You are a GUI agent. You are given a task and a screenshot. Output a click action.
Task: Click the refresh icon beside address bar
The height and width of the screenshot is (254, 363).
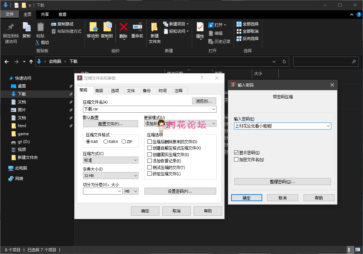click(284, 62)
